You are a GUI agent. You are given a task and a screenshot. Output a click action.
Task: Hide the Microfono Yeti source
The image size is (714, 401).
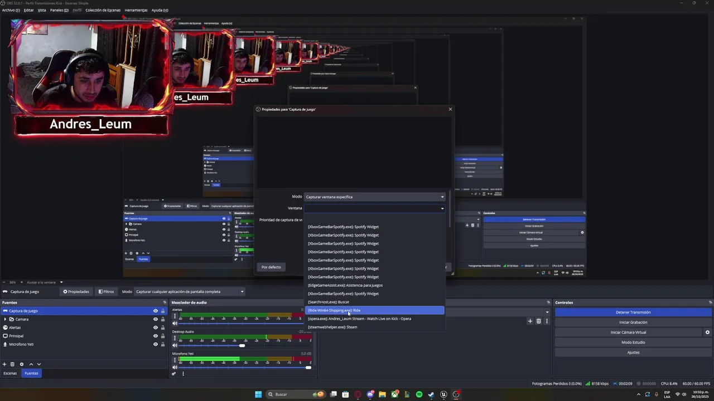point(156,344)
